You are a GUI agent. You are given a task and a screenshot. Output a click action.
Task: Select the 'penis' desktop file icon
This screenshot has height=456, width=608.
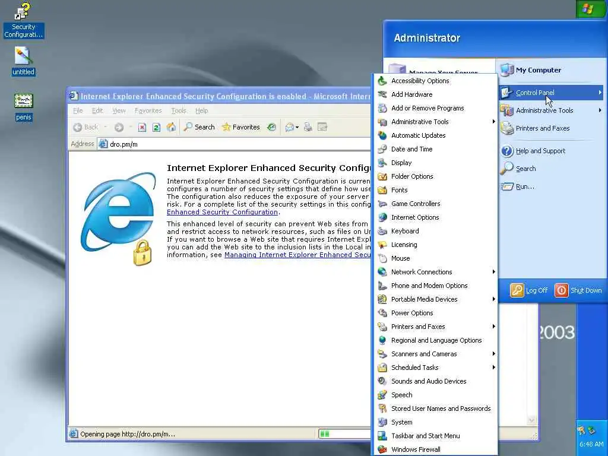(23, 107)
